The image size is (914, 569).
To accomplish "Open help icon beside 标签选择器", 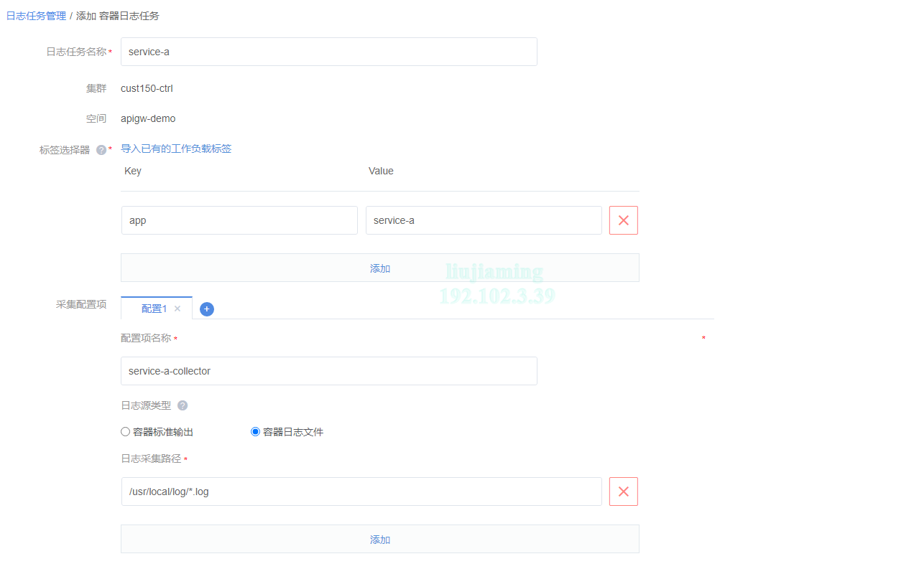I will tap(101, 150).
